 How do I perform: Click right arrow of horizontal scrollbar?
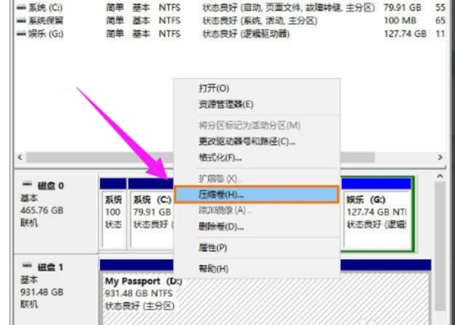[x=440, y=158]
